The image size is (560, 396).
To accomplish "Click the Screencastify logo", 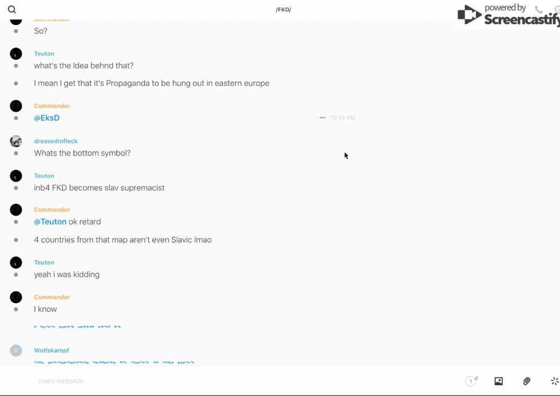I will click(x=507, y=15).
